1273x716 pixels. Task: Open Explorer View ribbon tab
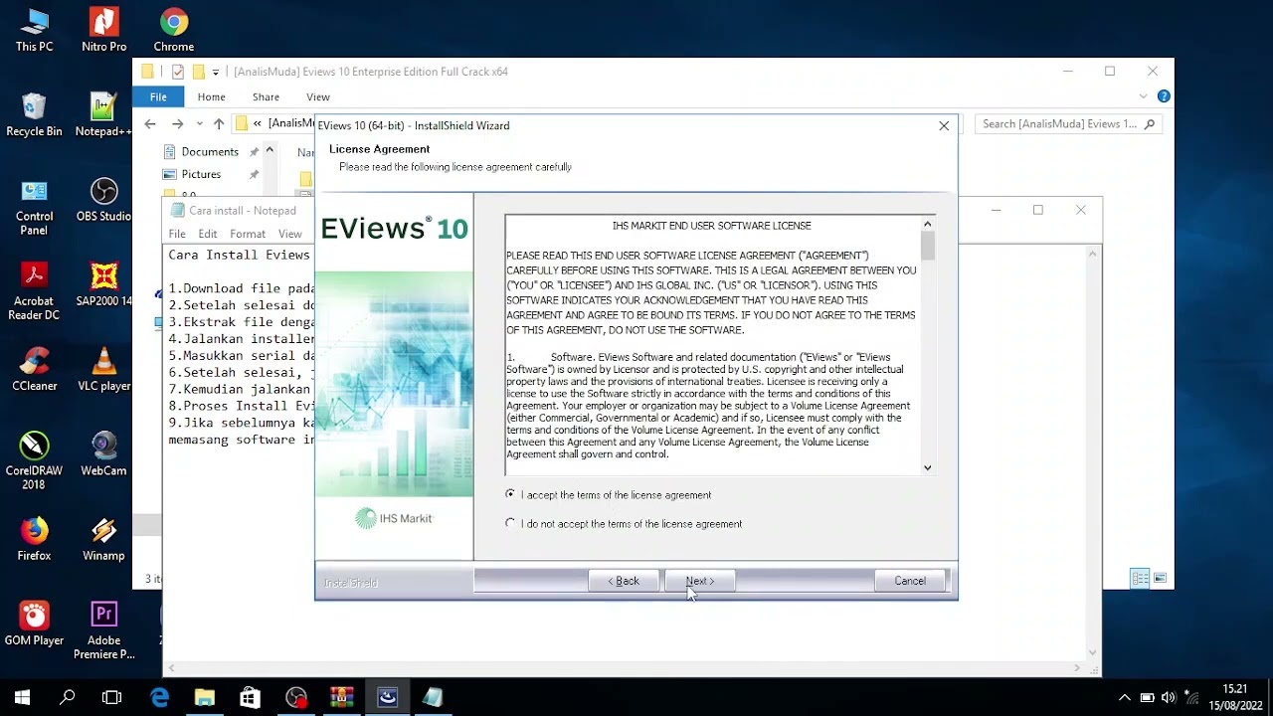point(318,96)
